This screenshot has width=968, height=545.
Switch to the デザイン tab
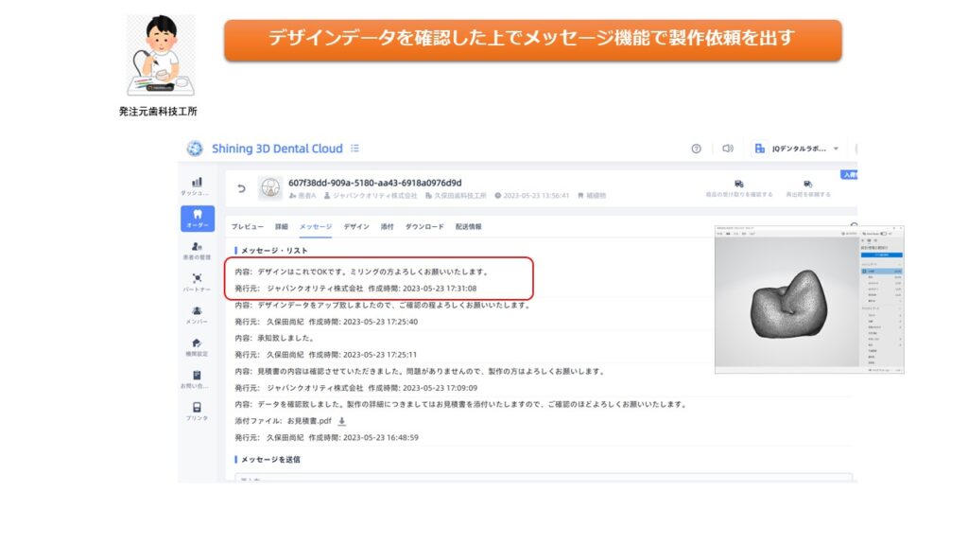pos(356,227)
